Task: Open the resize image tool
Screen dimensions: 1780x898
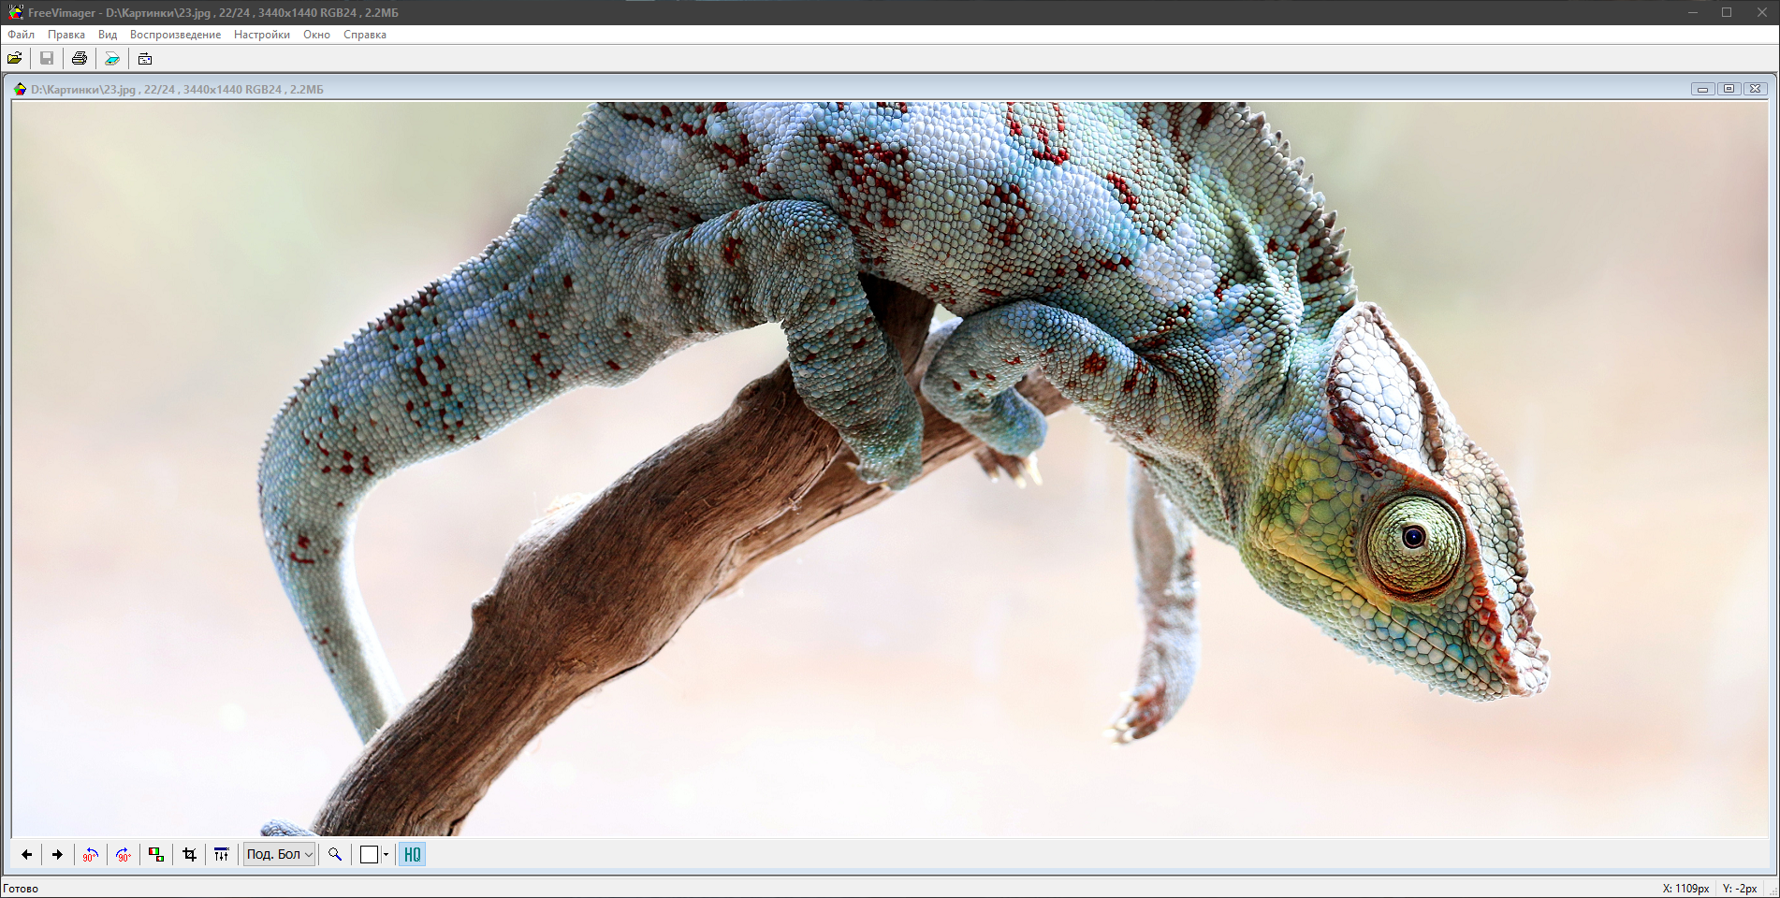Action: 156,854
